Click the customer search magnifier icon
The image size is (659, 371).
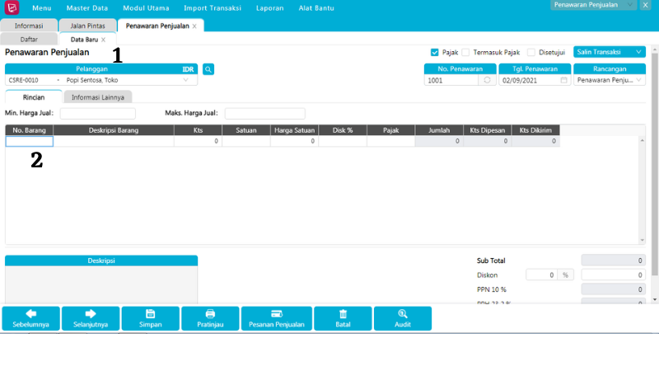pos(208,69)
